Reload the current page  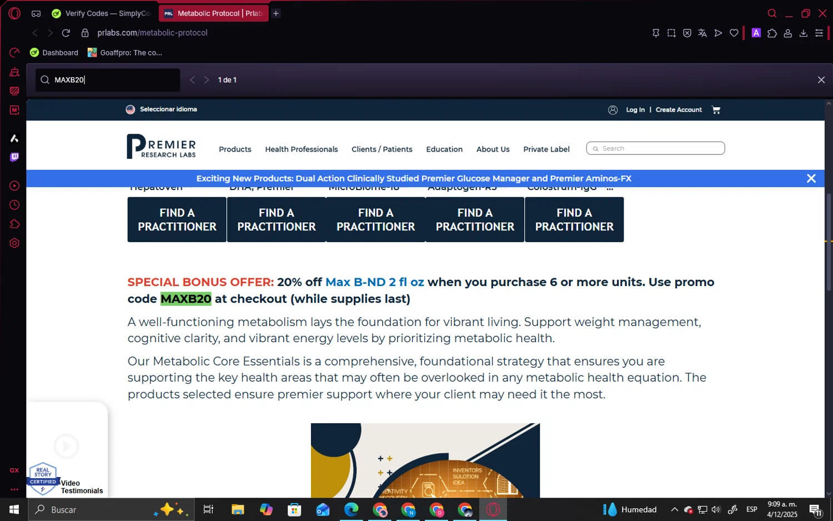coord(66,33)
